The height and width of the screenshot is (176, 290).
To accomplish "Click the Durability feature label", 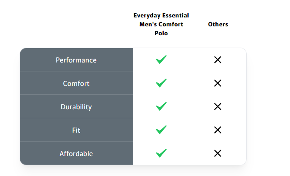I will [76, 107].
